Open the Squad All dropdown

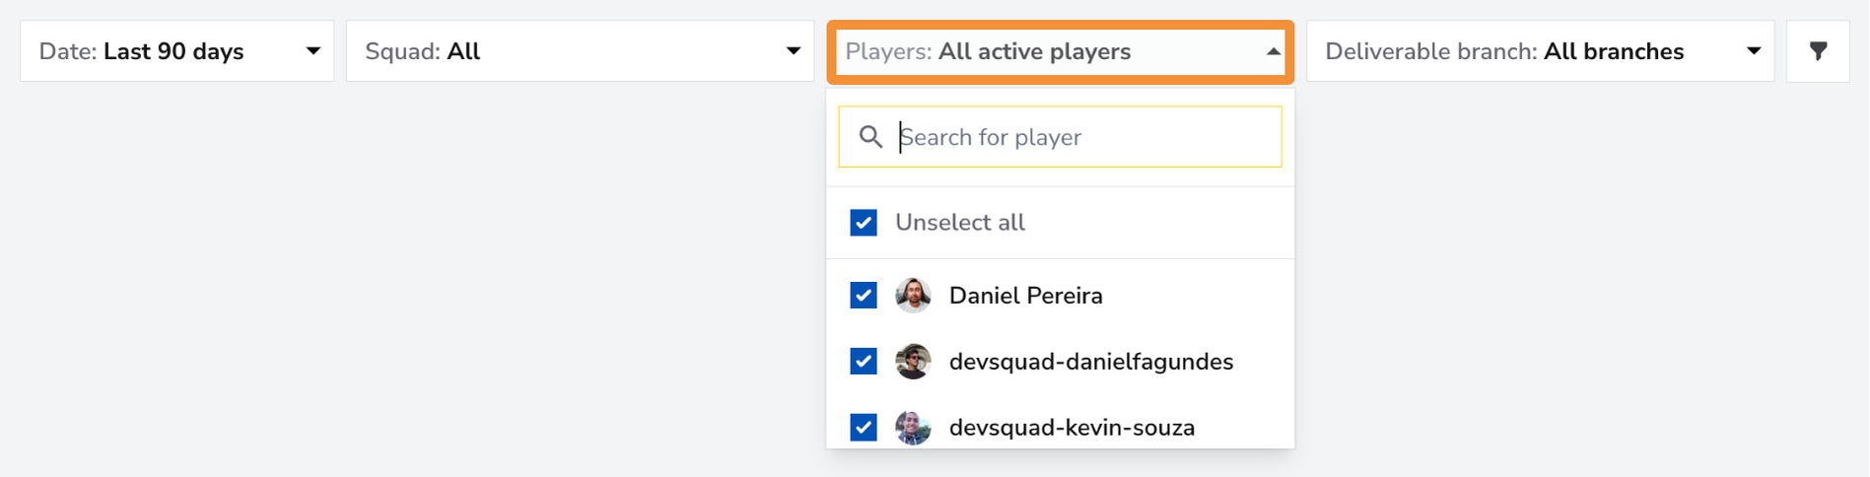580,51
